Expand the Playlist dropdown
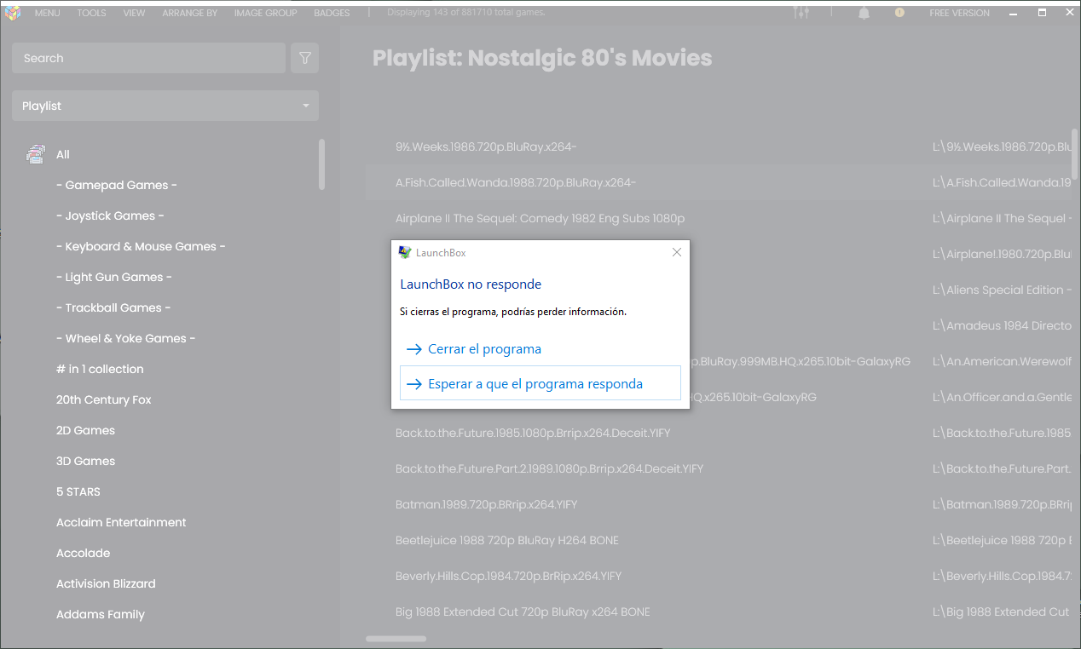Viewport: 1081px width, 649px height. [x=165, y=106]
